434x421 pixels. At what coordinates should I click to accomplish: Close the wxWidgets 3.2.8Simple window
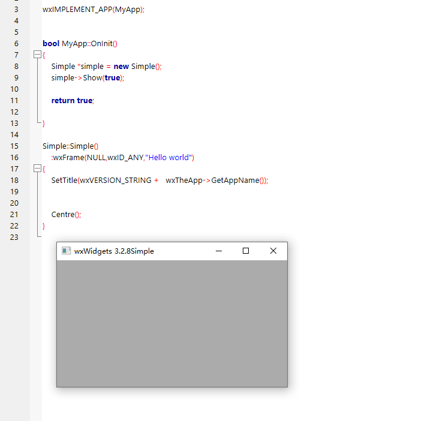click(x=273, y=251)
